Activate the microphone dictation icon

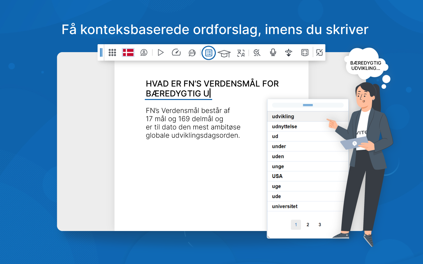(273, 53)
